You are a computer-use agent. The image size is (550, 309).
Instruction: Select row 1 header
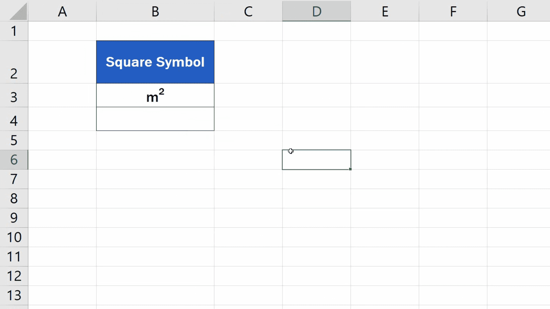click(x=14, y=31)
